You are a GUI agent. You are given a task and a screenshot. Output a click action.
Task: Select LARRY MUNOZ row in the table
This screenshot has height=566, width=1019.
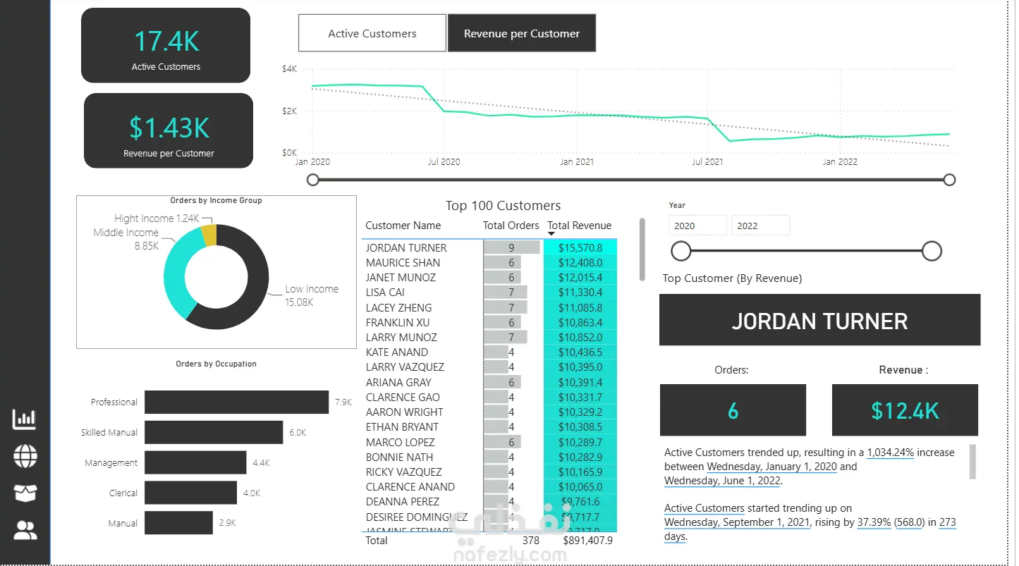[x=489, y=337]
